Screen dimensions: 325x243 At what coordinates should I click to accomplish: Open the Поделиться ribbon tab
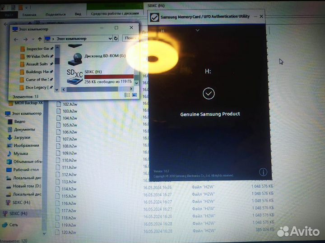coord(56,14)
